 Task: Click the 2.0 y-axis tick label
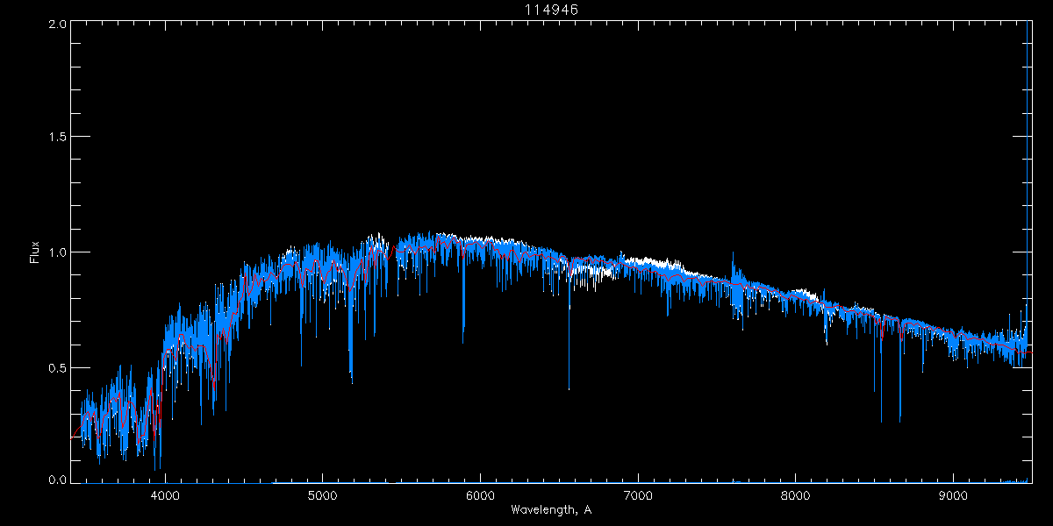click(x=57, y=25)
